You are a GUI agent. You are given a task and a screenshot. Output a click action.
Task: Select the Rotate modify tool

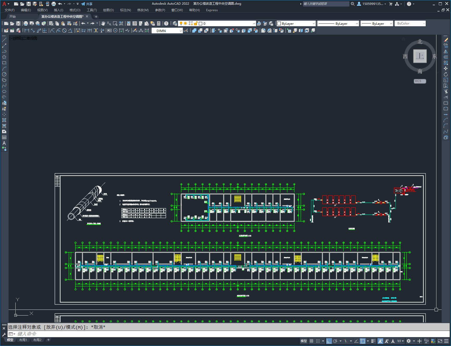point(446,74)
